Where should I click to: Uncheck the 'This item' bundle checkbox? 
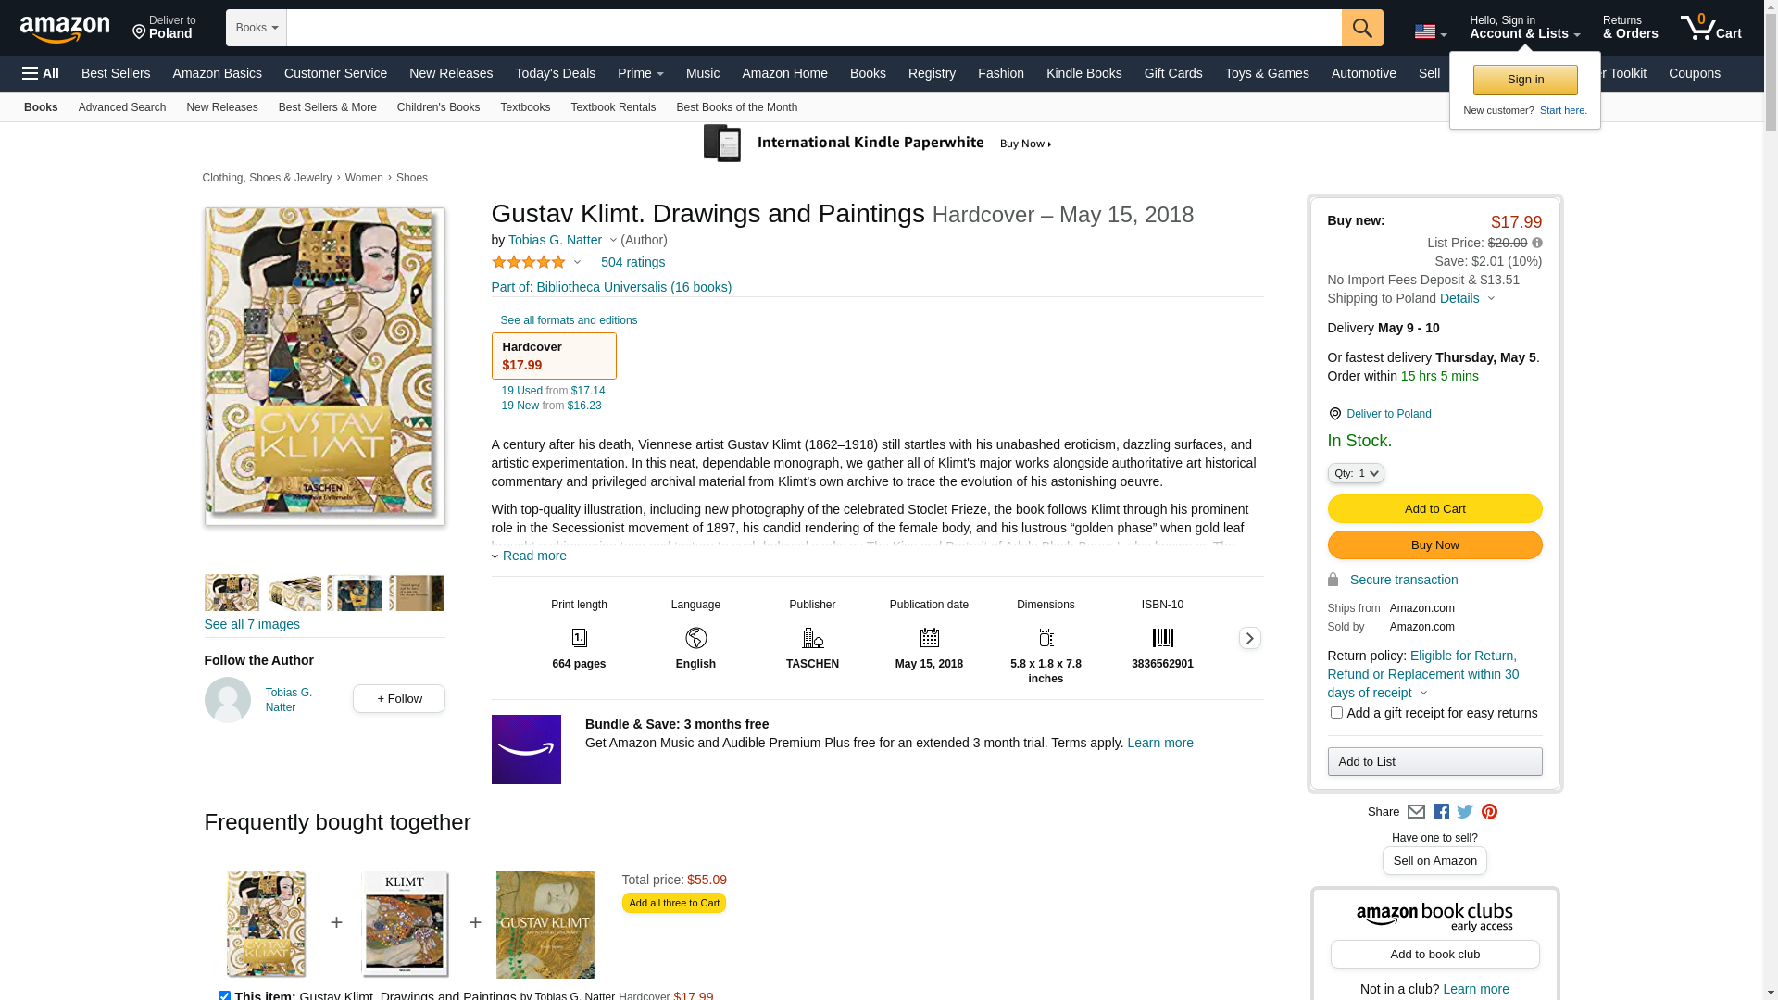(224, 995)
